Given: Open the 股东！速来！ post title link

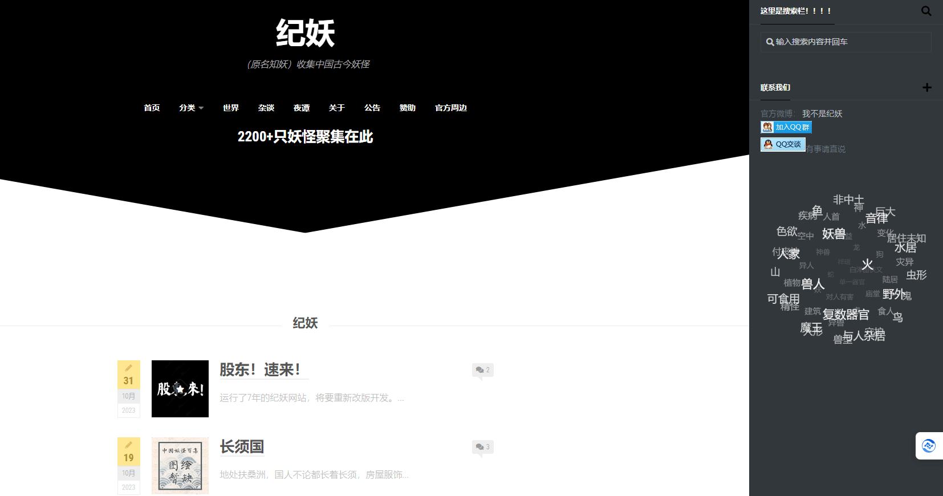Looking at the screenshot, I should [260, 370].
